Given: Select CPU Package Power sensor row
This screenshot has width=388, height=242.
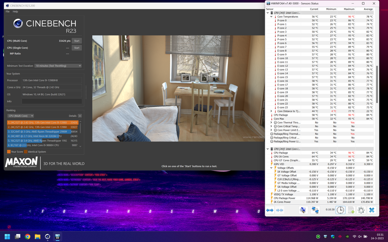Looking at the screenshot, I should click(x=319, y=198).
